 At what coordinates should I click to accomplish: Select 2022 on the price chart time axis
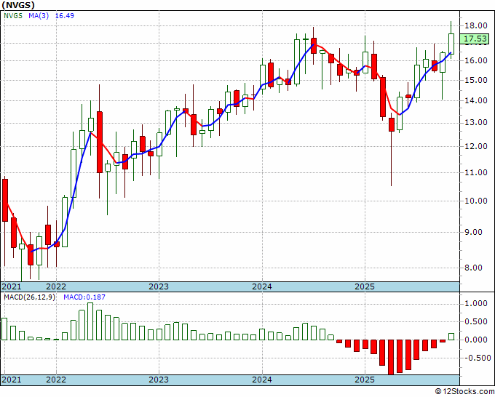click(55, 286)
